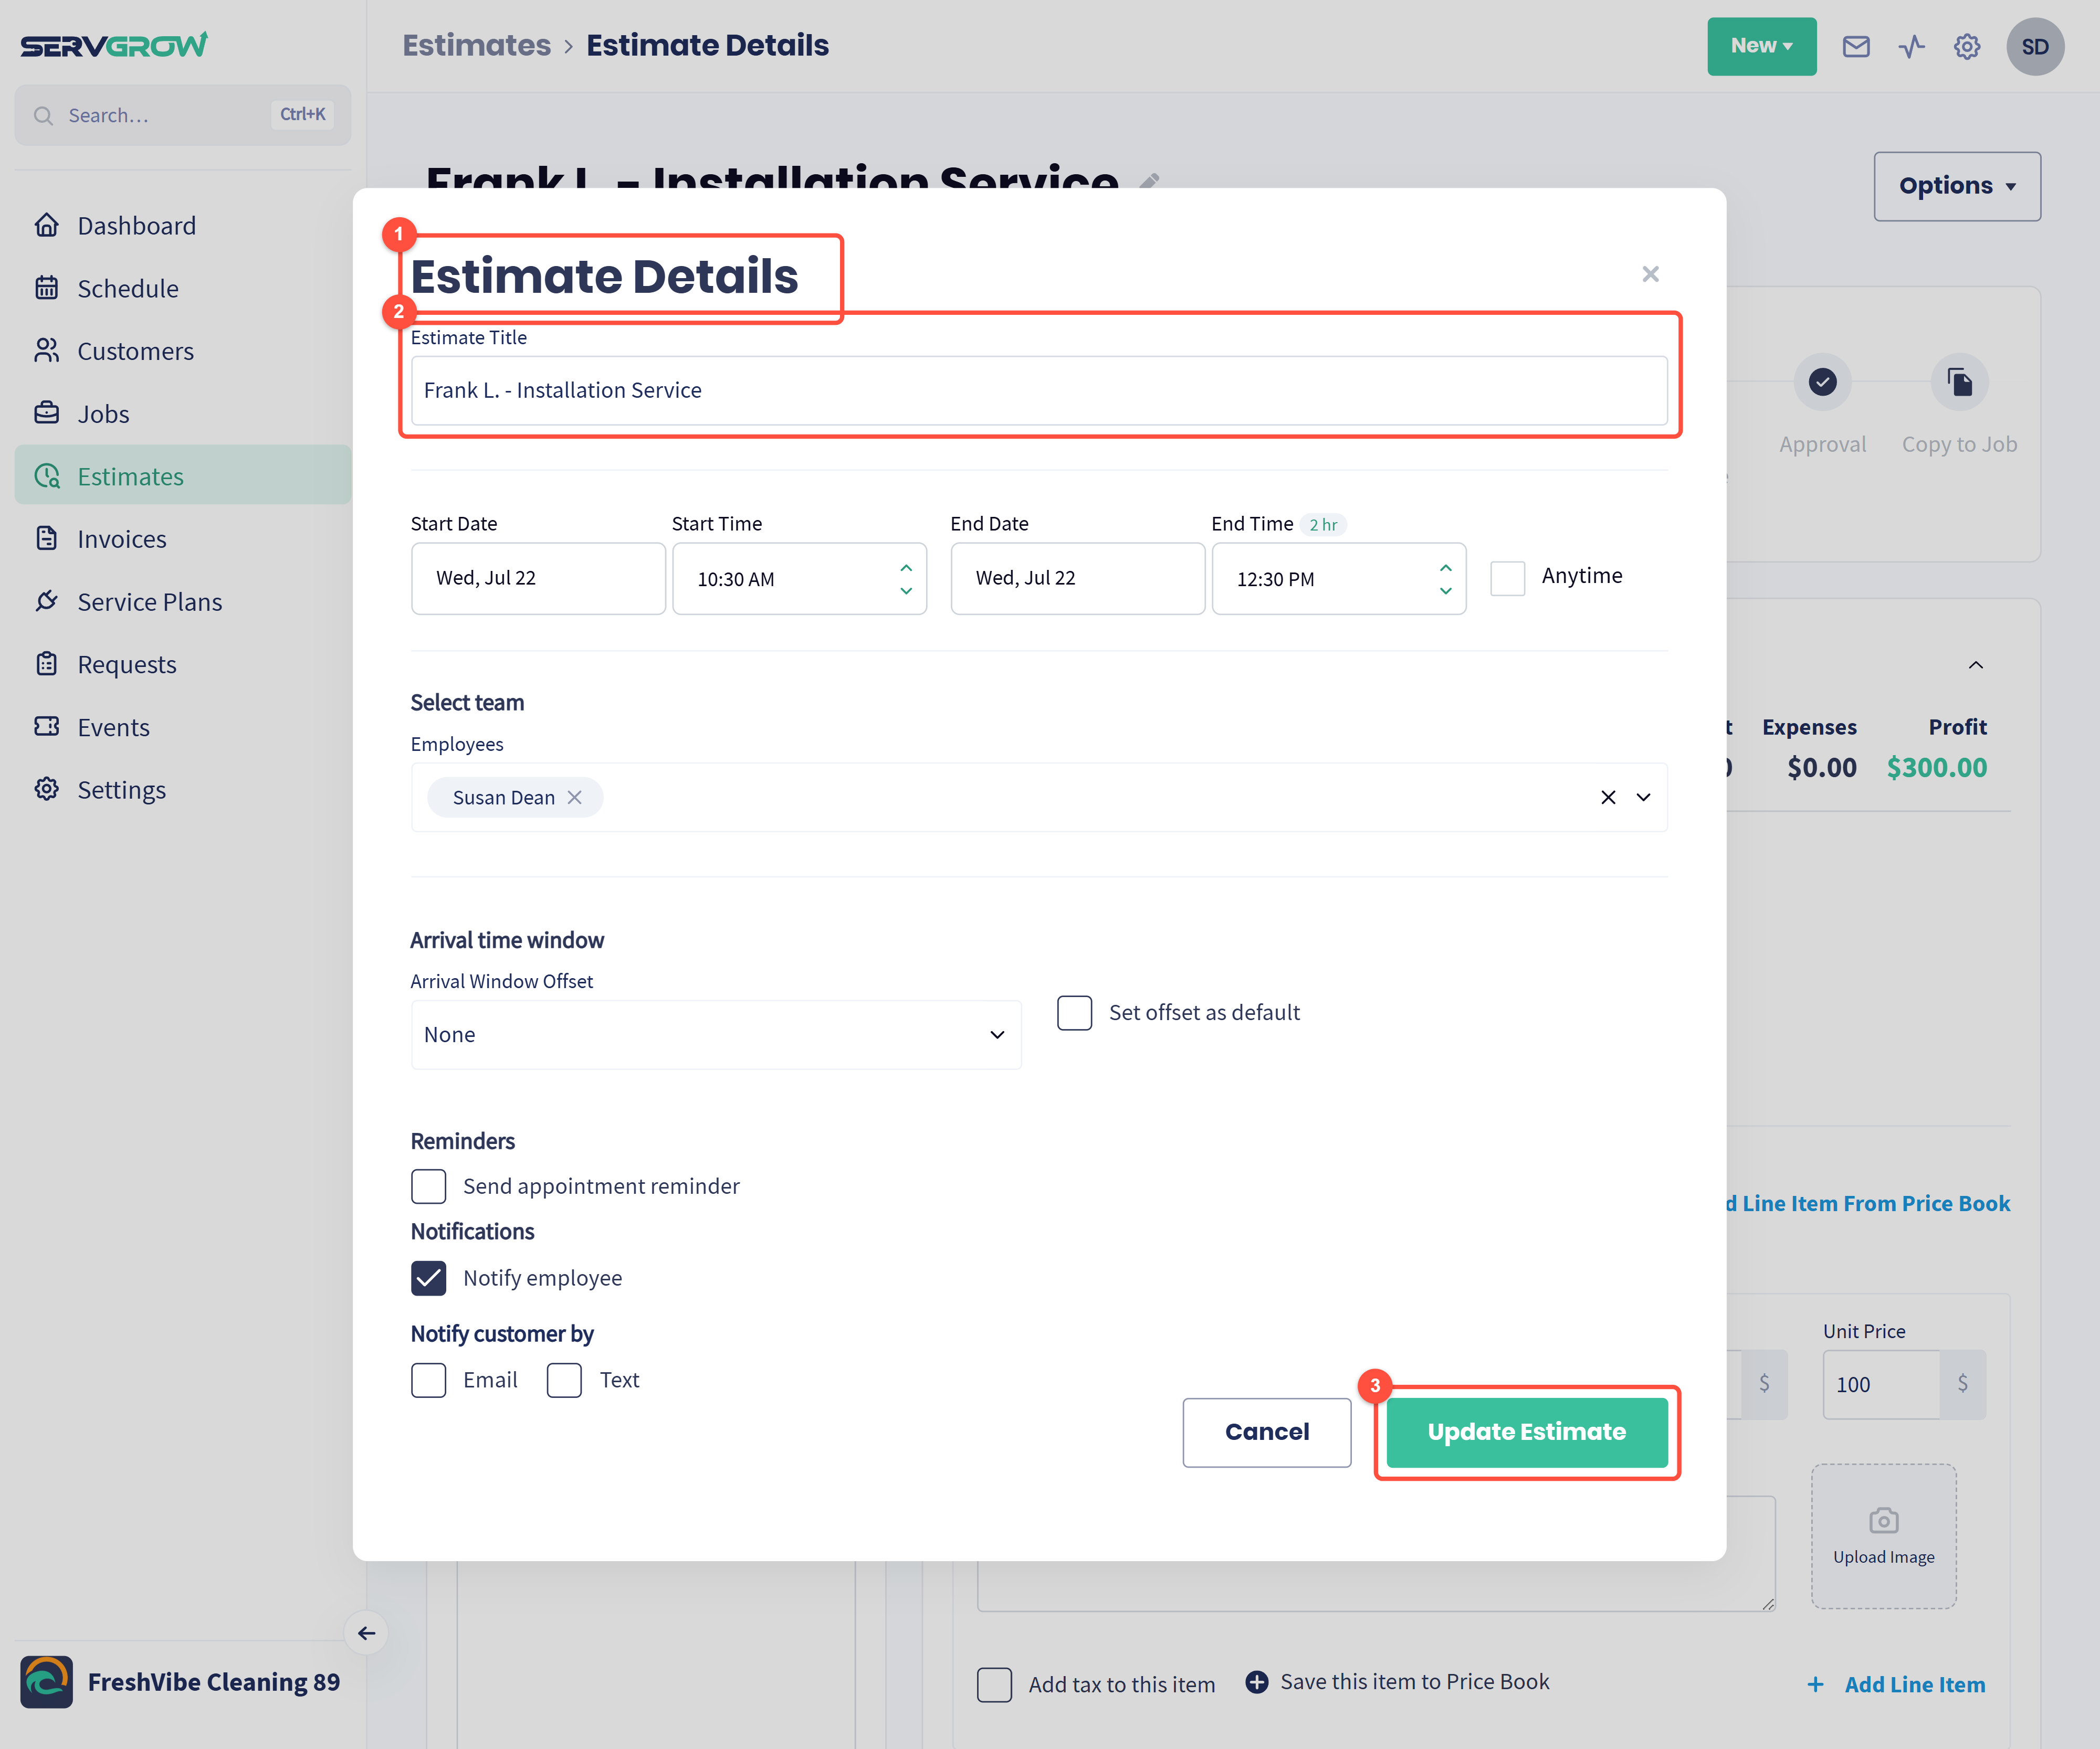Open the mail inbox icon
This screenshot has width=2100, height=1749.
[x=1856, y=46]
